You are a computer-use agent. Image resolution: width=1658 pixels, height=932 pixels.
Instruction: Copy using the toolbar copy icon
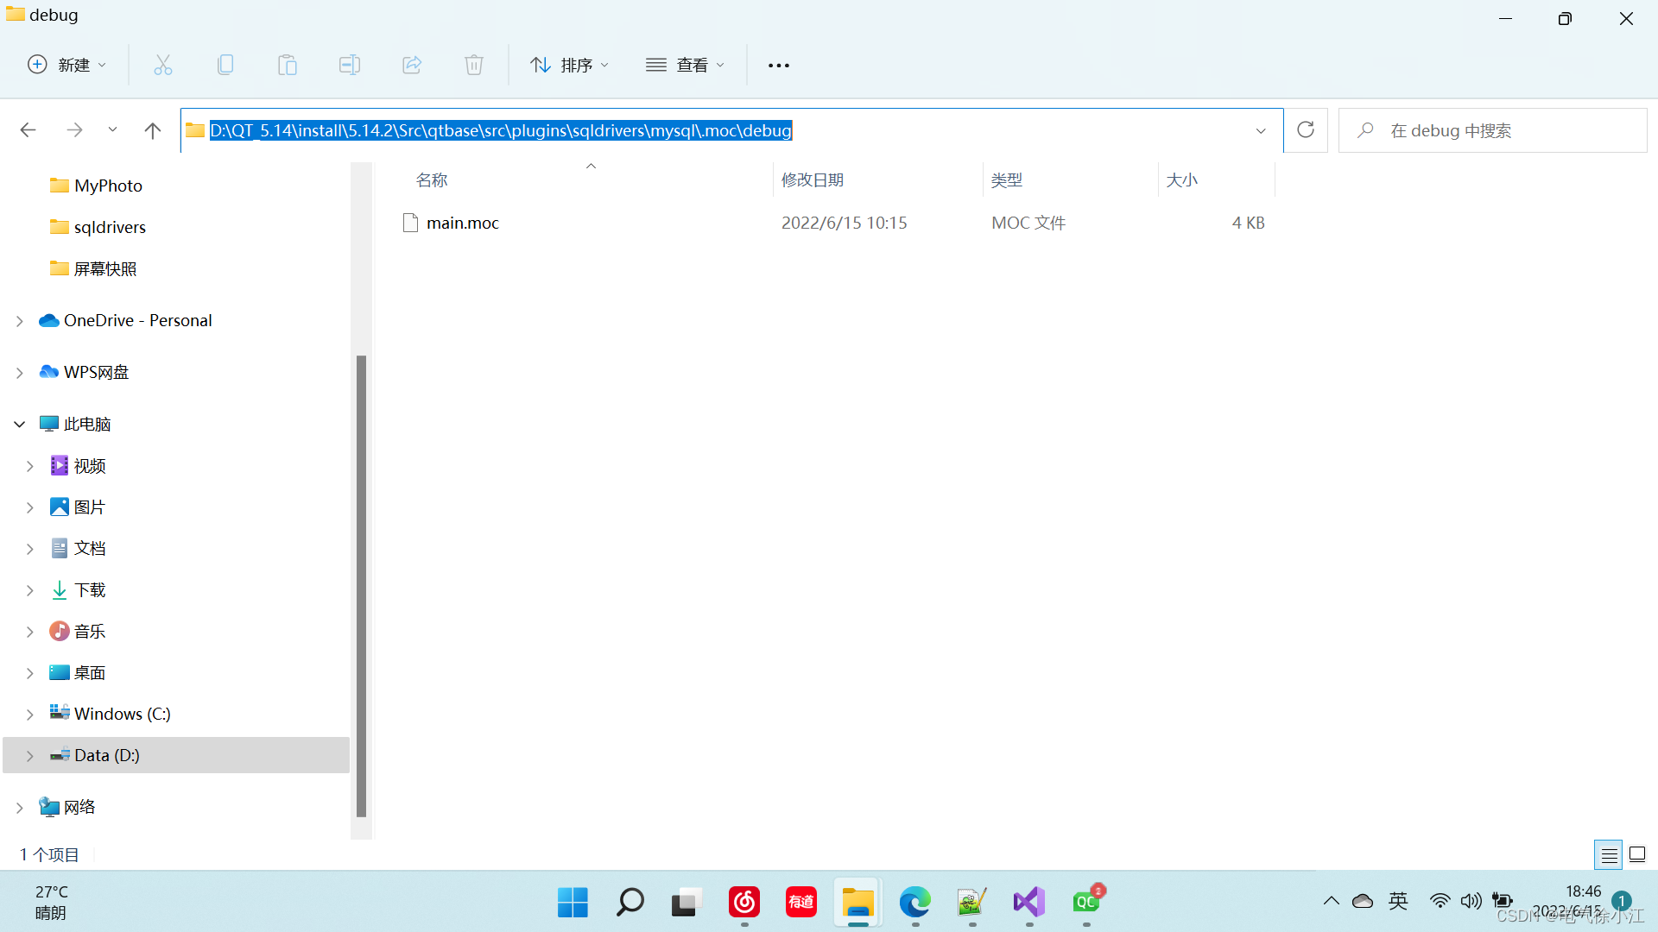tap(225, 65)
